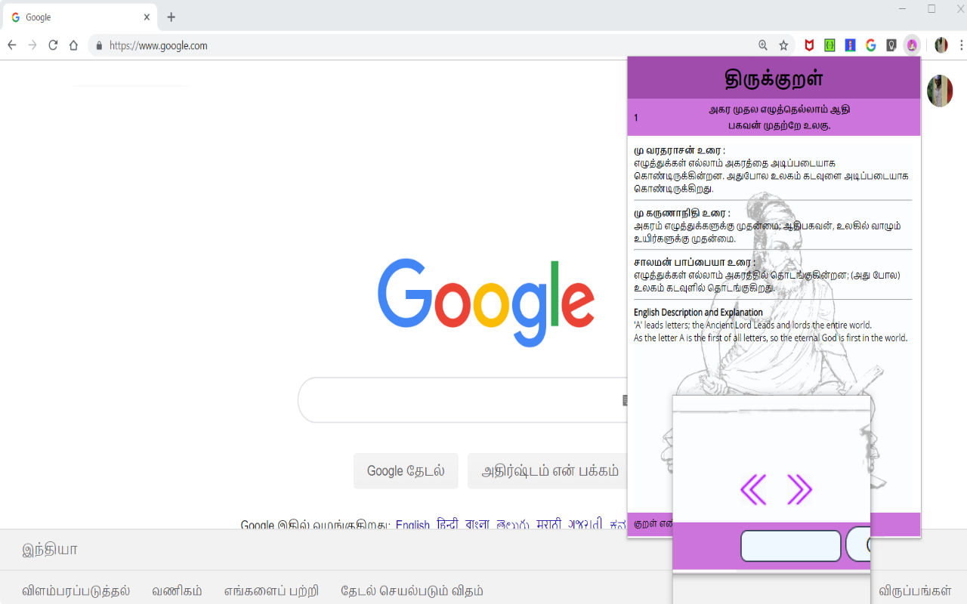Focus the Google search box
967x604 pixels.
pos(461,400)
